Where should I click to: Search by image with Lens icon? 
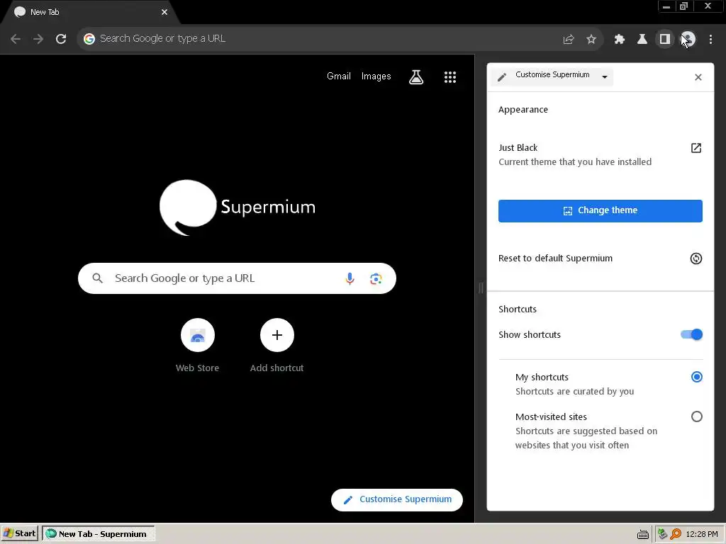tap(376, 278)
